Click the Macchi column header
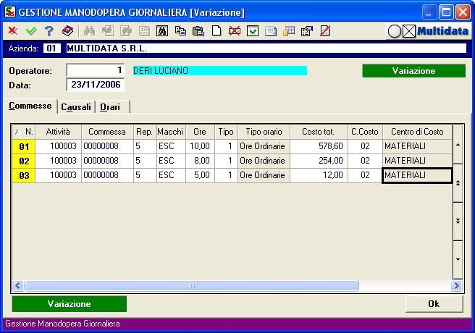 click(171, 132)
